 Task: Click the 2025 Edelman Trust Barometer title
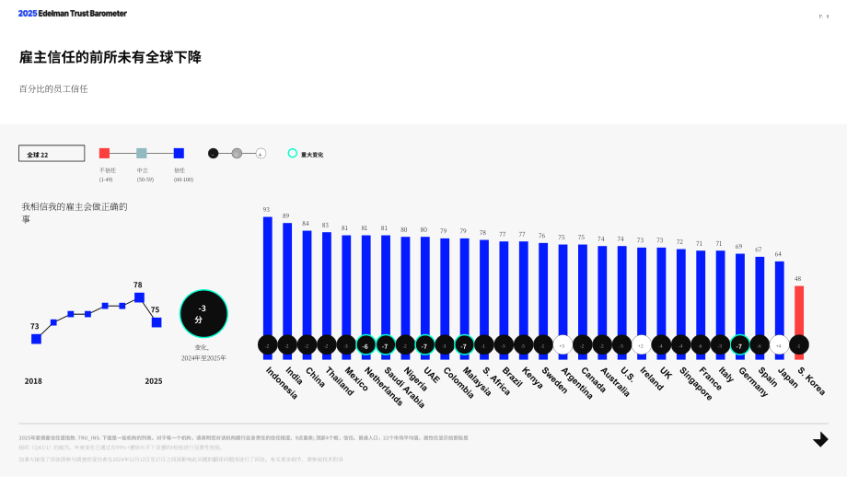(x=73, y=14)
